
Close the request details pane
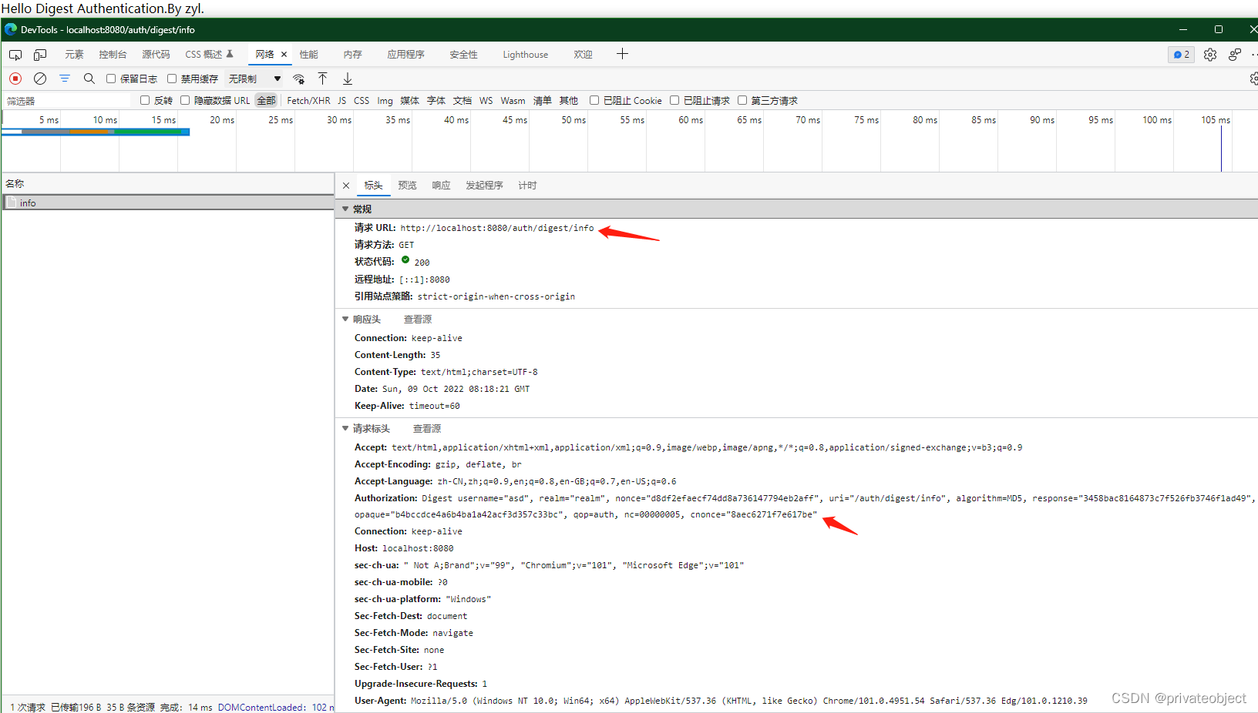tap(346, 186)
